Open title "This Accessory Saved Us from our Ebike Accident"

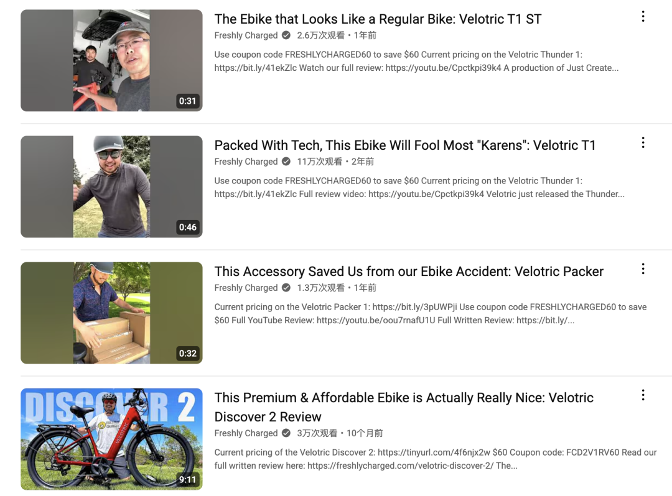pyautogui.click(x=409, y=272)
